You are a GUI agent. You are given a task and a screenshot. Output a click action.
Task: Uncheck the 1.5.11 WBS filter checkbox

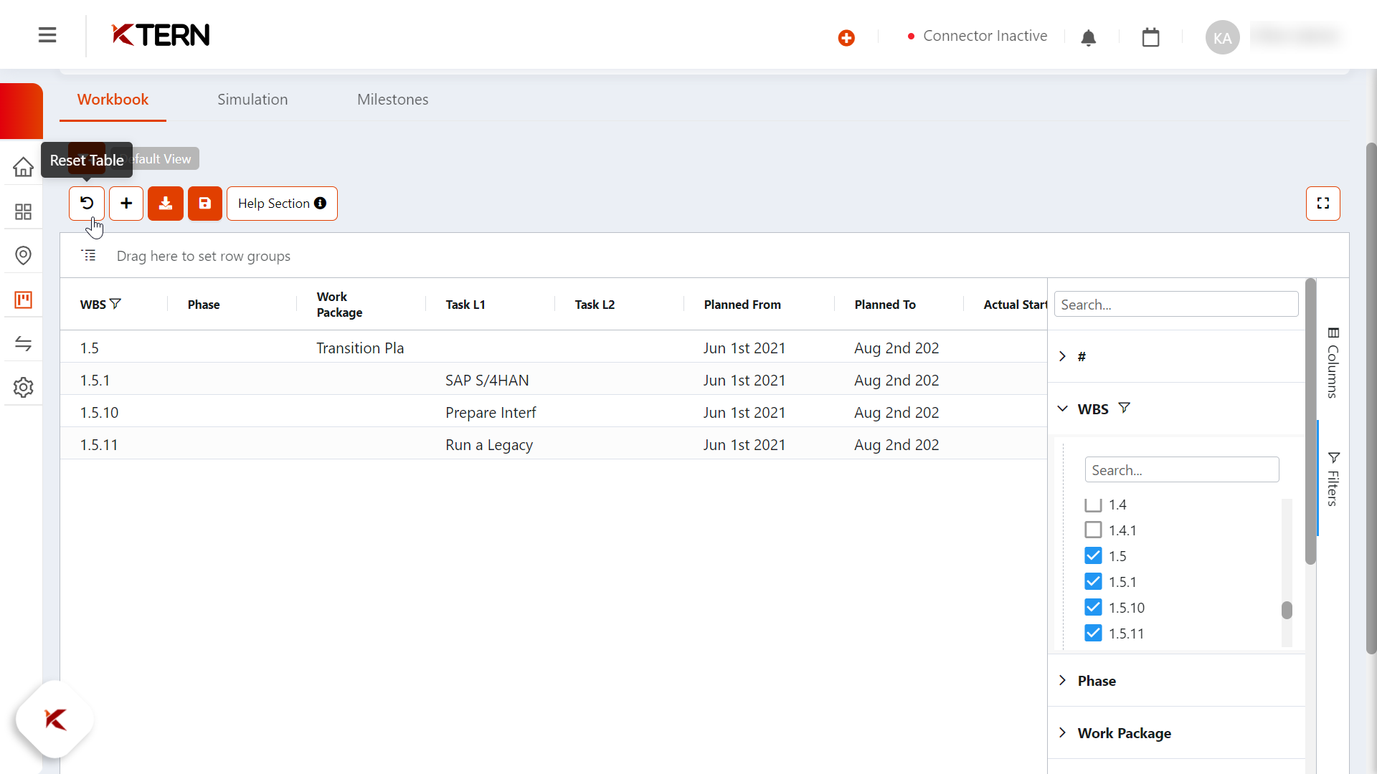click(x=1093, y=634)
